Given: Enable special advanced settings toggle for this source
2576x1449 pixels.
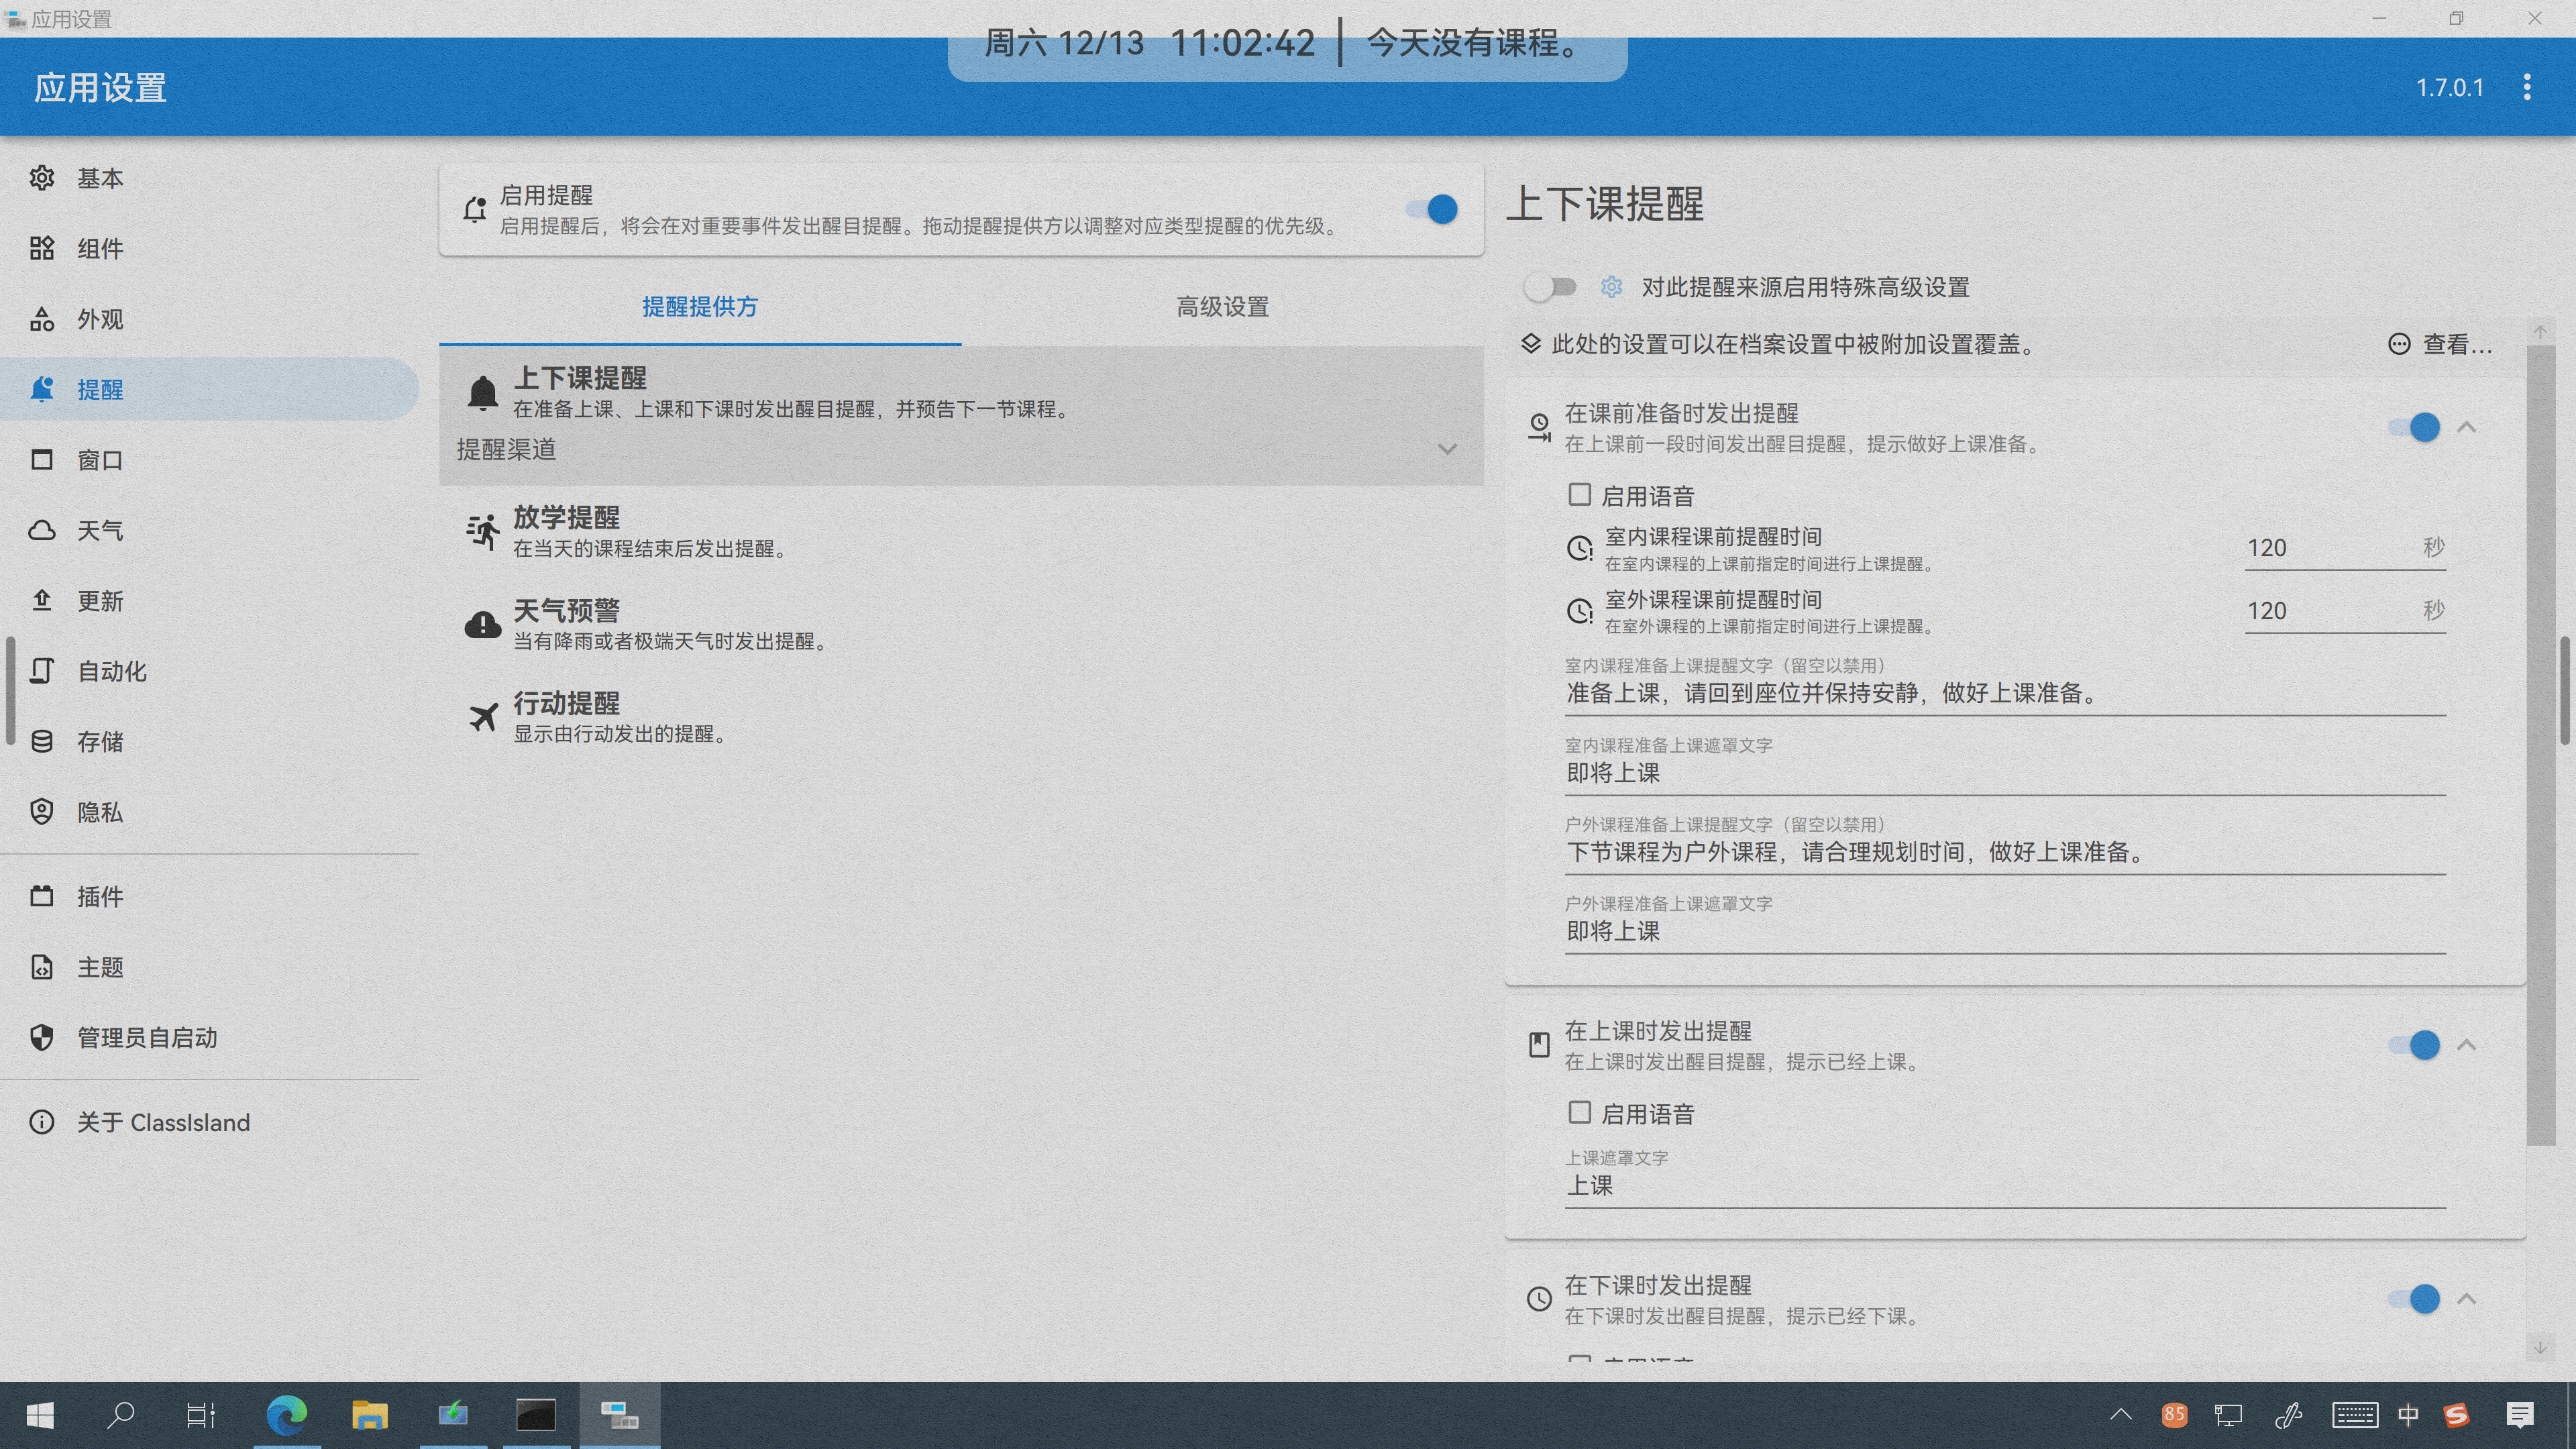Looking at the screenshot, I should 1549,287.
